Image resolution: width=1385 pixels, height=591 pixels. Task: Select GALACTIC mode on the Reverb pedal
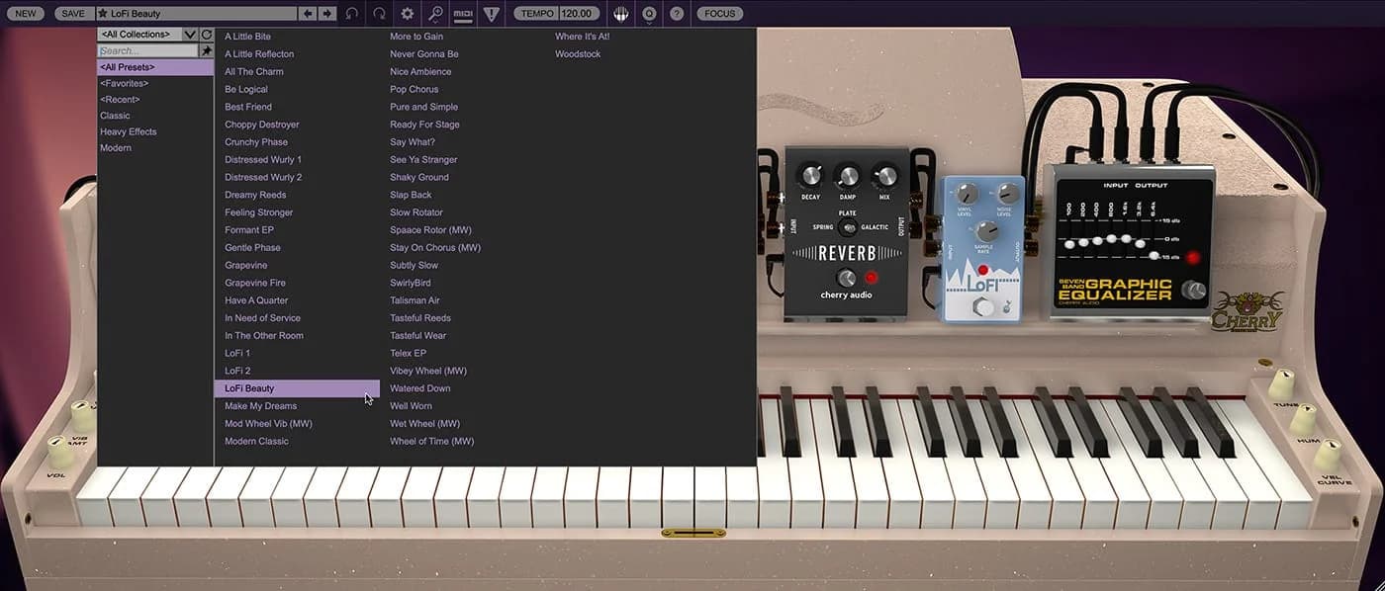875,226
